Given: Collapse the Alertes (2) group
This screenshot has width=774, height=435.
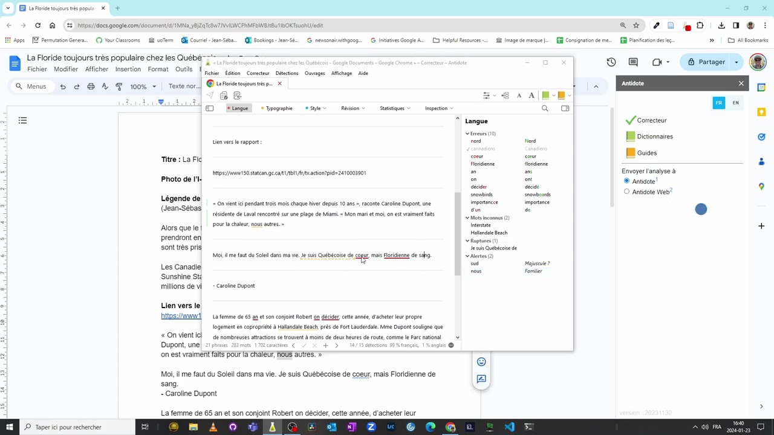Looking at the screenshot, I should click(x=467, y=256).
